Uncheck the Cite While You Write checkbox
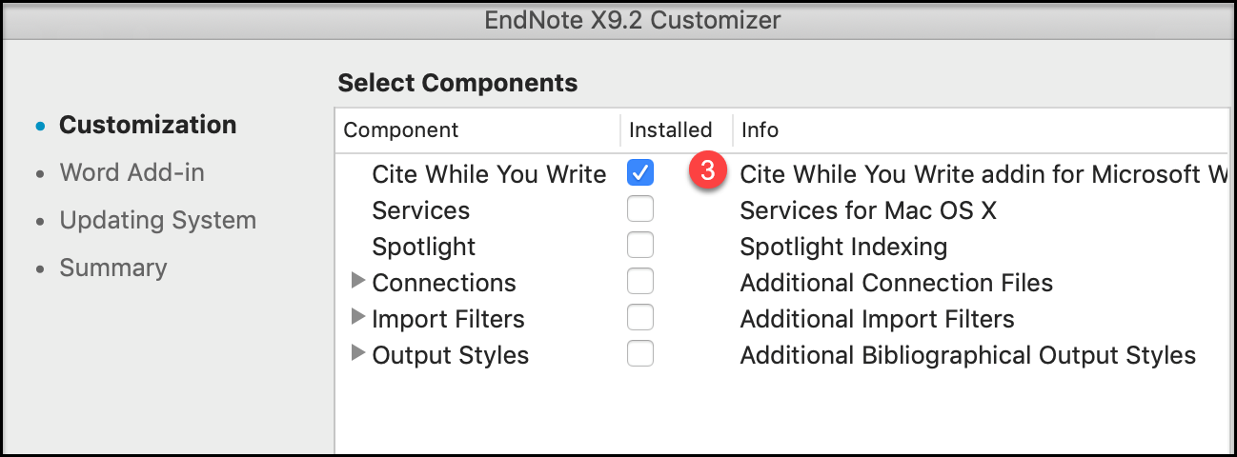Viewport: 1237px width, 457px height. pos(640,173)
